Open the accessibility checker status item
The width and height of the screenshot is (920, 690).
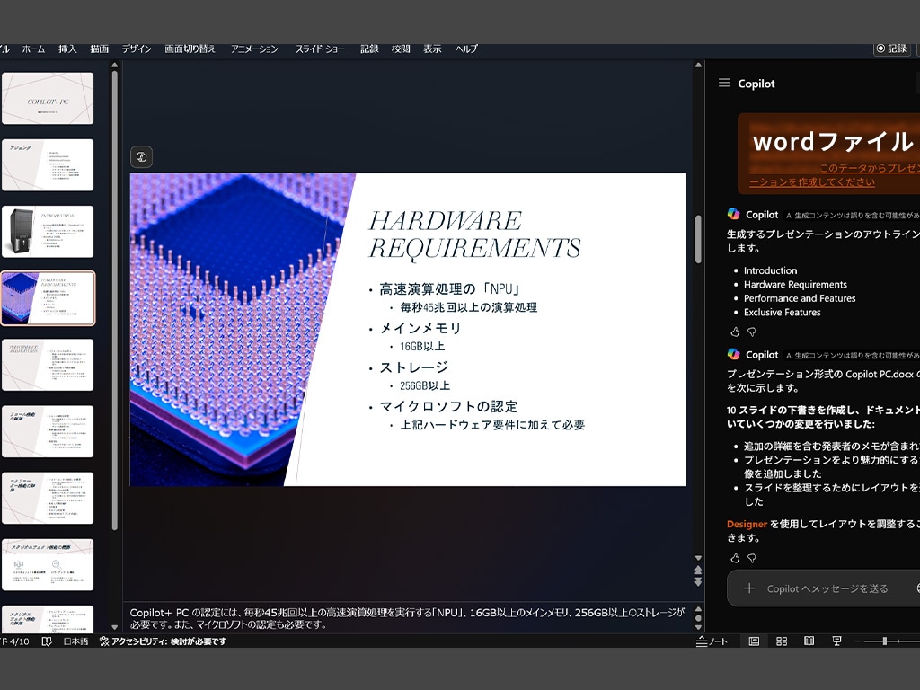point(163,641)
